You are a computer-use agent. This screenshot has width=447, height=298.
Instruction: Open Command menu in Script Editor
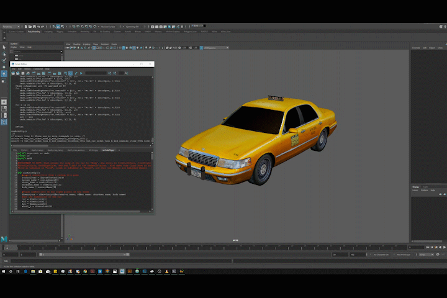point(38,69)
